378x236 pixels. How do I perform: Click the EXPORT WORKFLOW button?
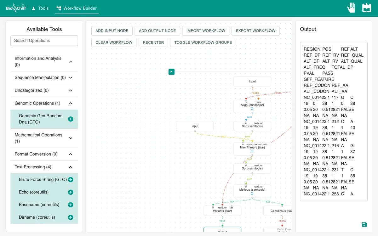click(255, 31)
